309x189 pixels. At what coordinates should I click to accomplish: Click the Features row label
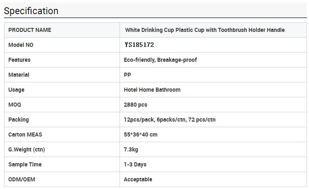(19, 60)
